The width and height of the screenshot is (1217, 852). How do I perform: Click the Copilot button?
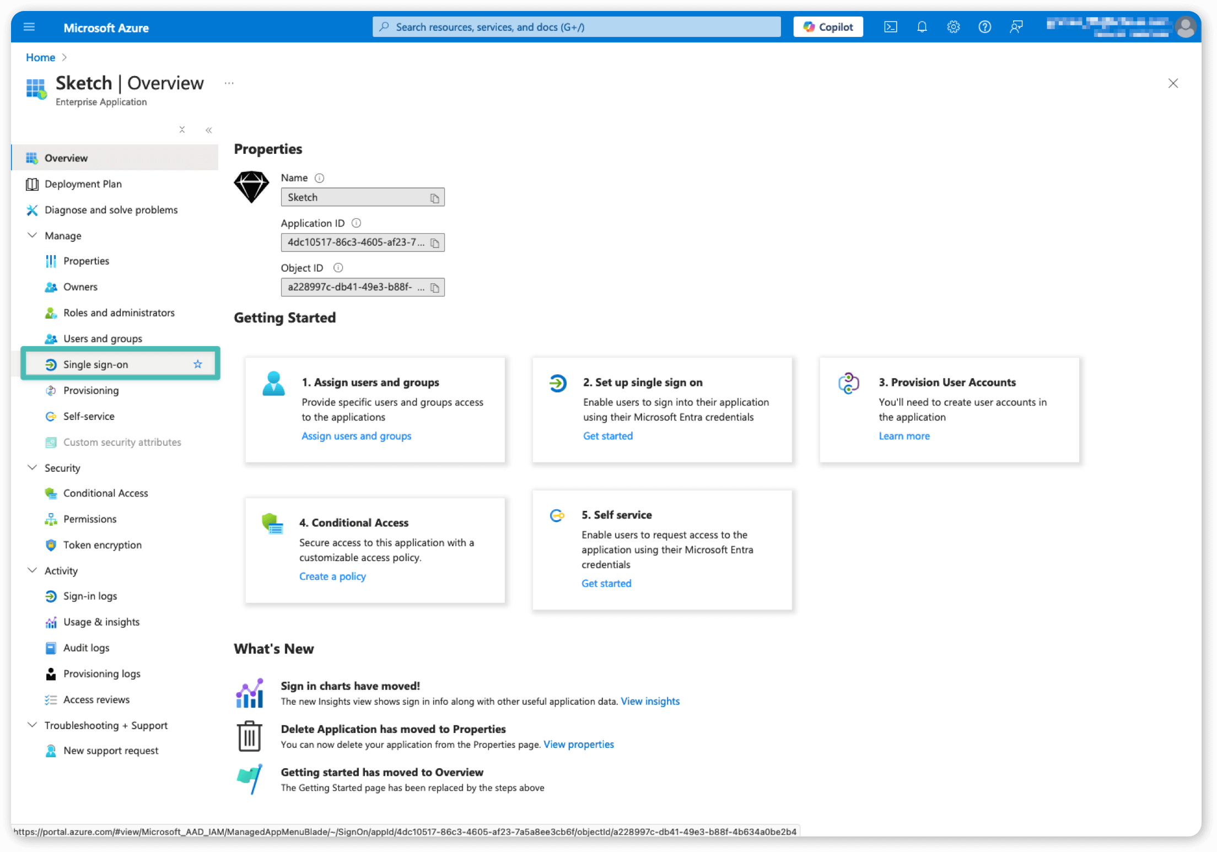[828, 27]
